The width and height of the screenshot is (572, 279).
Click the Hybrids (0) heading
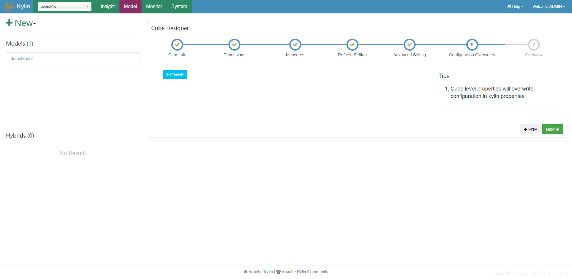(x=20, y=136)
